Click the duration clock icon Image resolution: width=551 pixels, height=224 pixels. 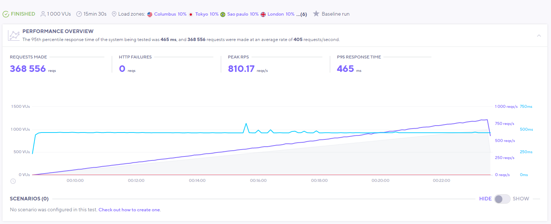[79, 14]
